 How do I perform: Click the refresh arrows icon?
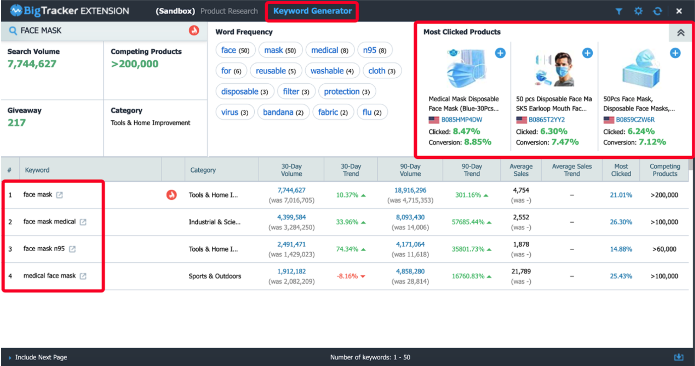click(657, 11)
